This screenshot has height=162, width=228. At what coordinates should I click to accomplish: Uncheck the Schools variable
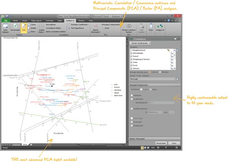click(131, 68)
